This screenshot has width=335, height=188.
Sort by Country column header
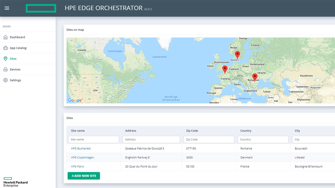pos(246,131)
